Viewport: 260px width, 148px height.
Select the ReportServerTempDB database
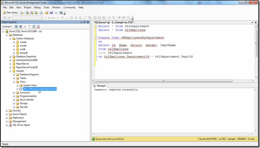pos(27,67)
